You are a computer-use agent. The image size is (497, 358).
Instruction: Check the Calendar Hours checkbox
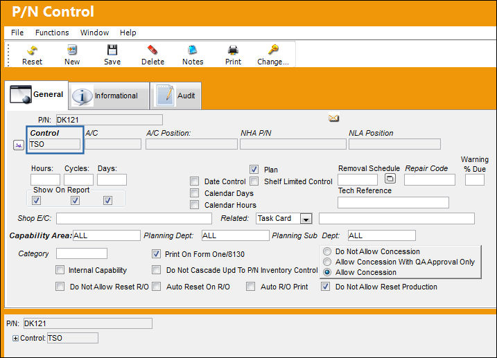coord(194,205)
